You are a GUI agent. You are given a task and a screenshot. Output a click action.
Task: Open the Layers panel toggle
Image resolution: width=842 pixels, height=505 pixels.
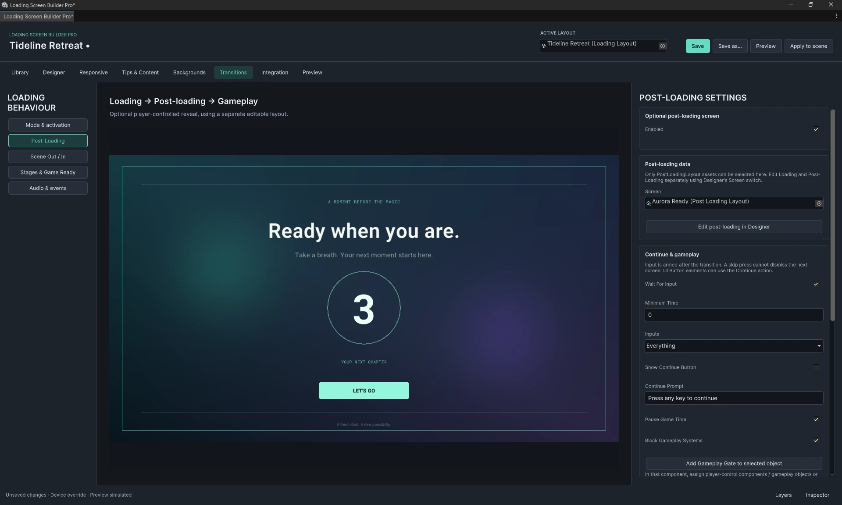coord(783,495)
